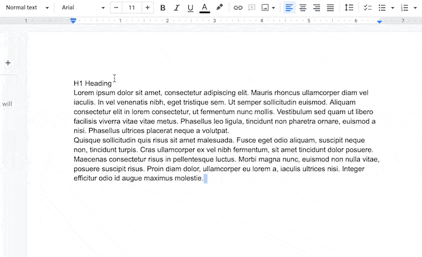Click the font size field showing 11
422x257 pixels.
(132, 8)
